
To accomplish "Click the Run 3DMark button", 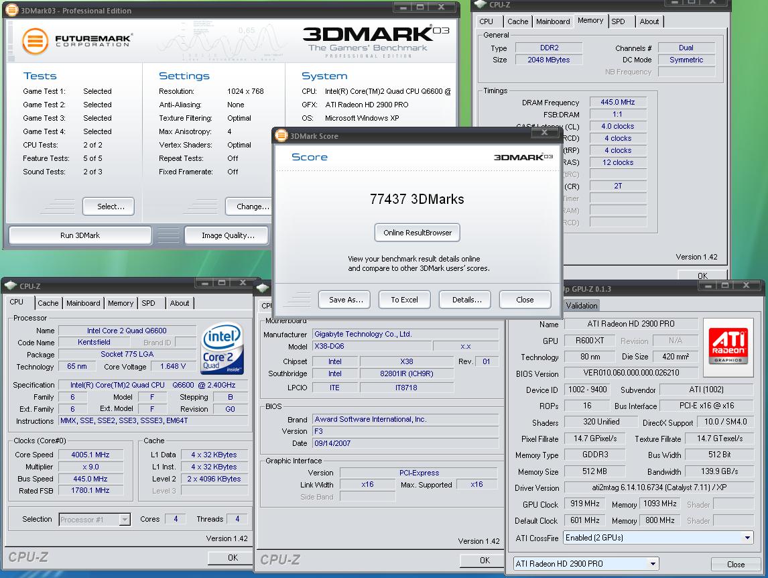I will click(80, 235).
